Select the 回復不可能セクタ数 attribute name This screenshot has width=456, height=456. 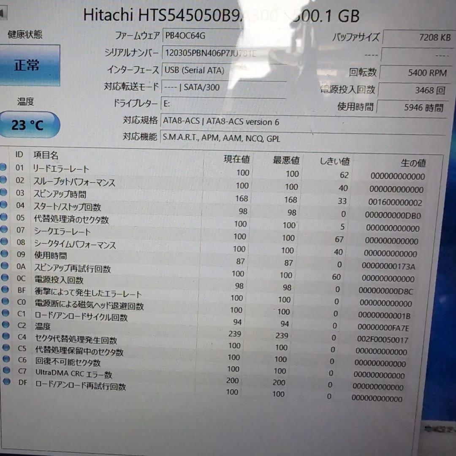point(68,361)
